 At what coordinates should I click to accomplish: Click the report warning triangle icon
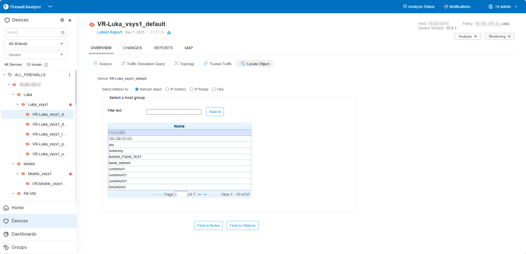click(169, 32)
